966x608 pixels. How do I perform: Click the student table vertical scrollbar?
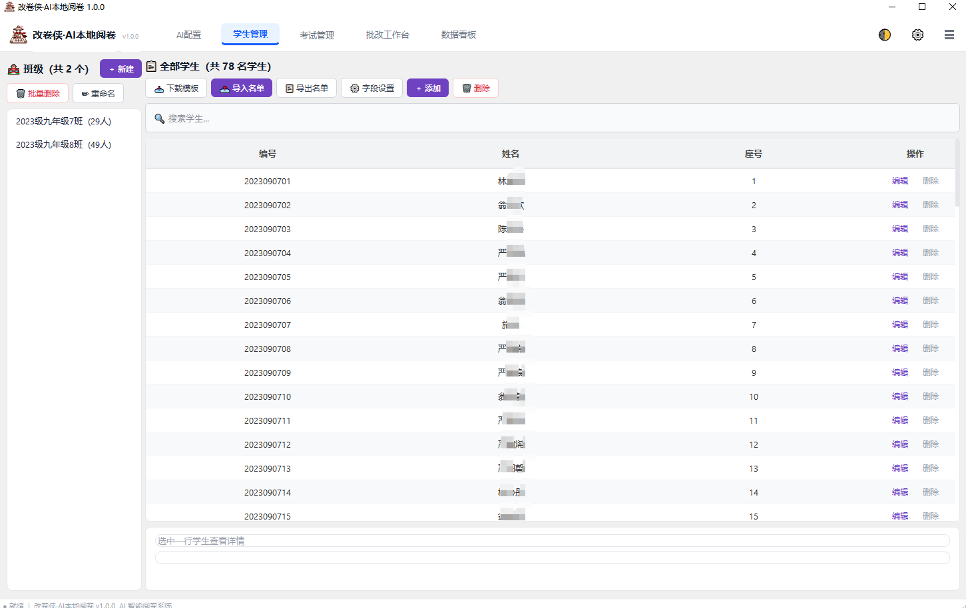(x=957, y=173)
